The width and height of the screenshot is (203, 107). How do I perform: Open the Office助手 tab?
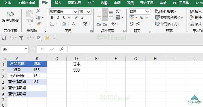(27, 3)
